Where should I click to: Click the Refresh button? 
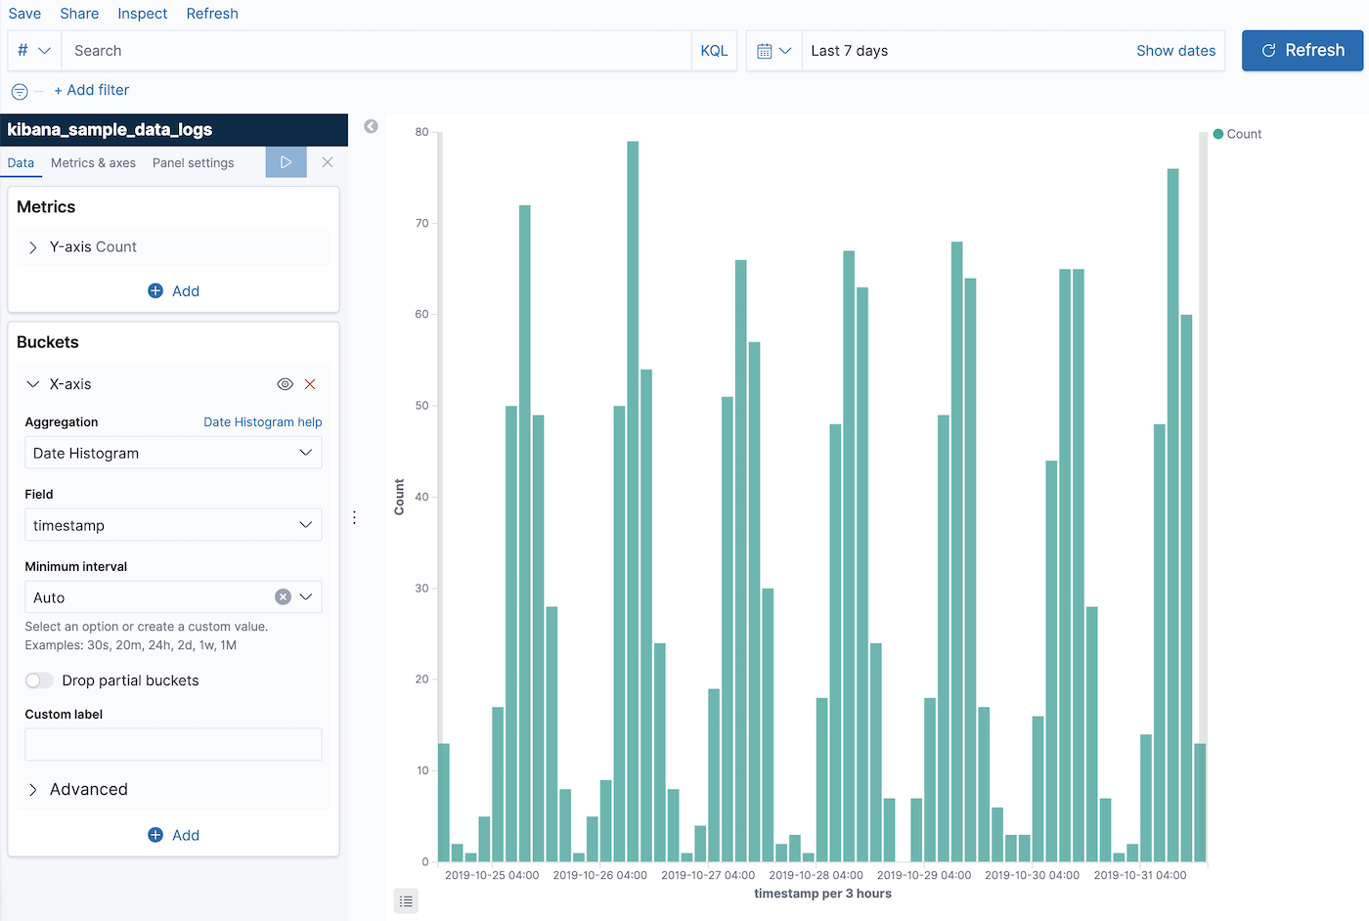point(1303,50)
